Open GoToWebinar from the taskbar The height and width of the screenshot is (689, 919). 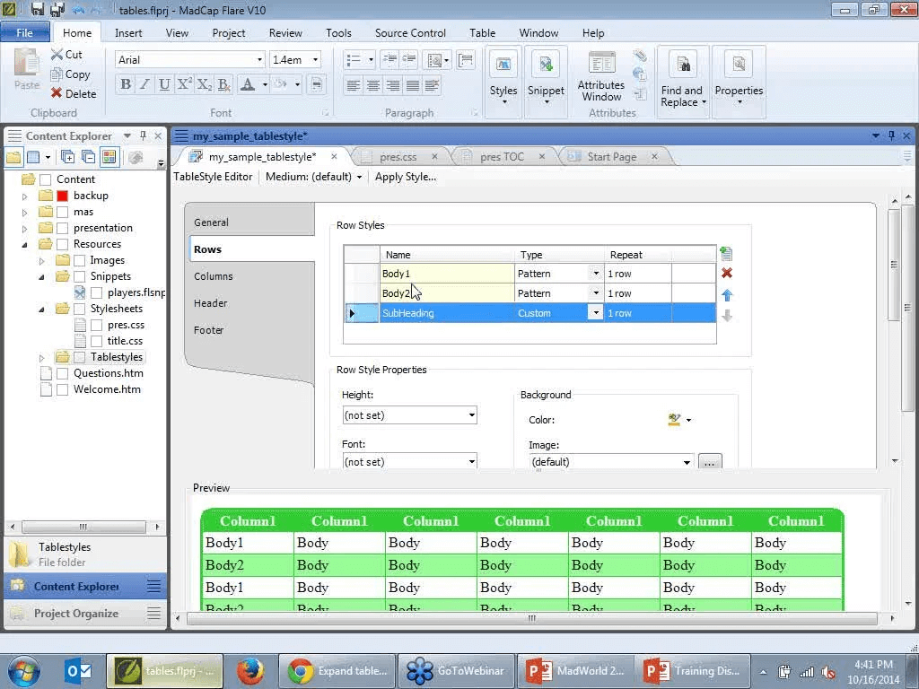(x=456, y=671)
